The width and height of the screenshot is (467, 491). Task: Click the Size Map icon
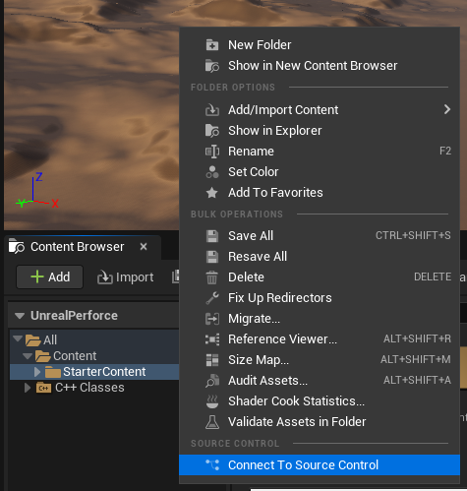coord(212,360)
